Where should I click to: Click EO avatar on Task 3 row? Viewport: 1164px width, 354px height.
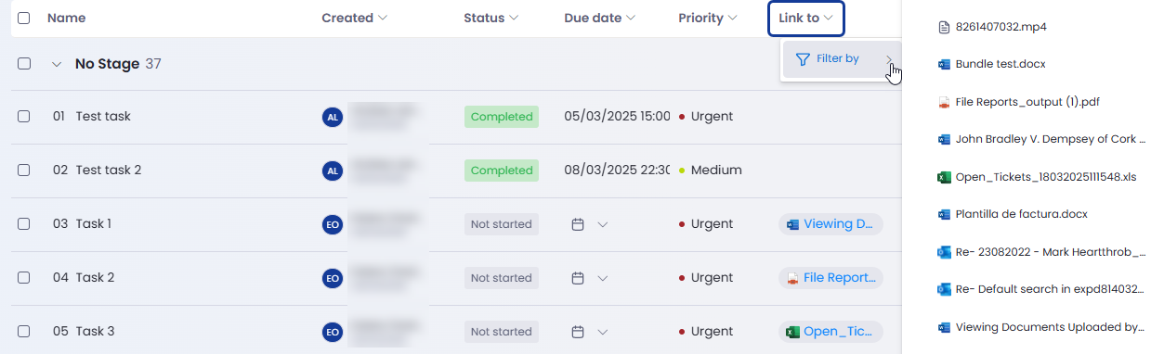click(x=333, y=332)
